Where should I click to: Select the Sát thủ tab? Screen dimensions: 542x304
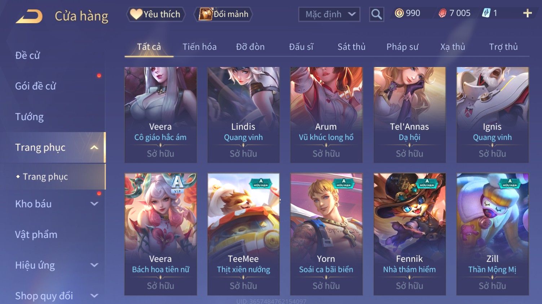[351, 47]
